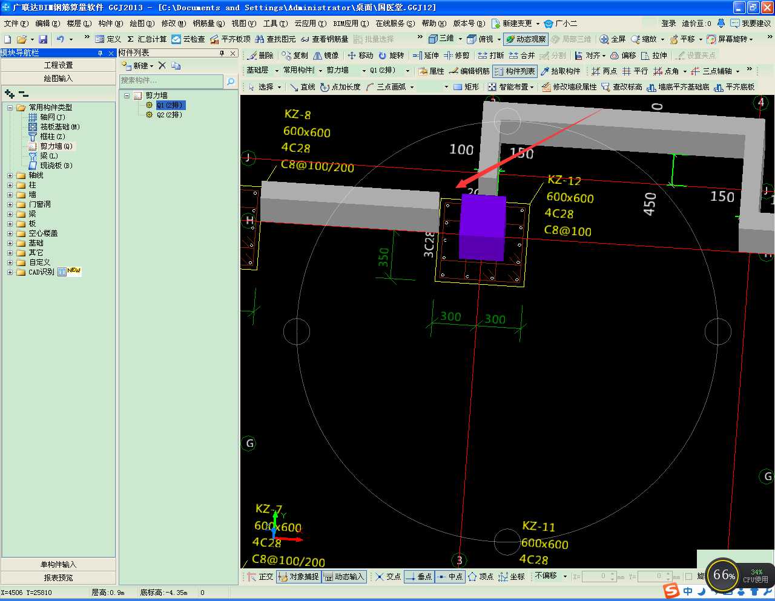This screenshot has width=775, height=601.
Task: Toggle 中点 midpoint snap
Action: [x=449, y=577]
